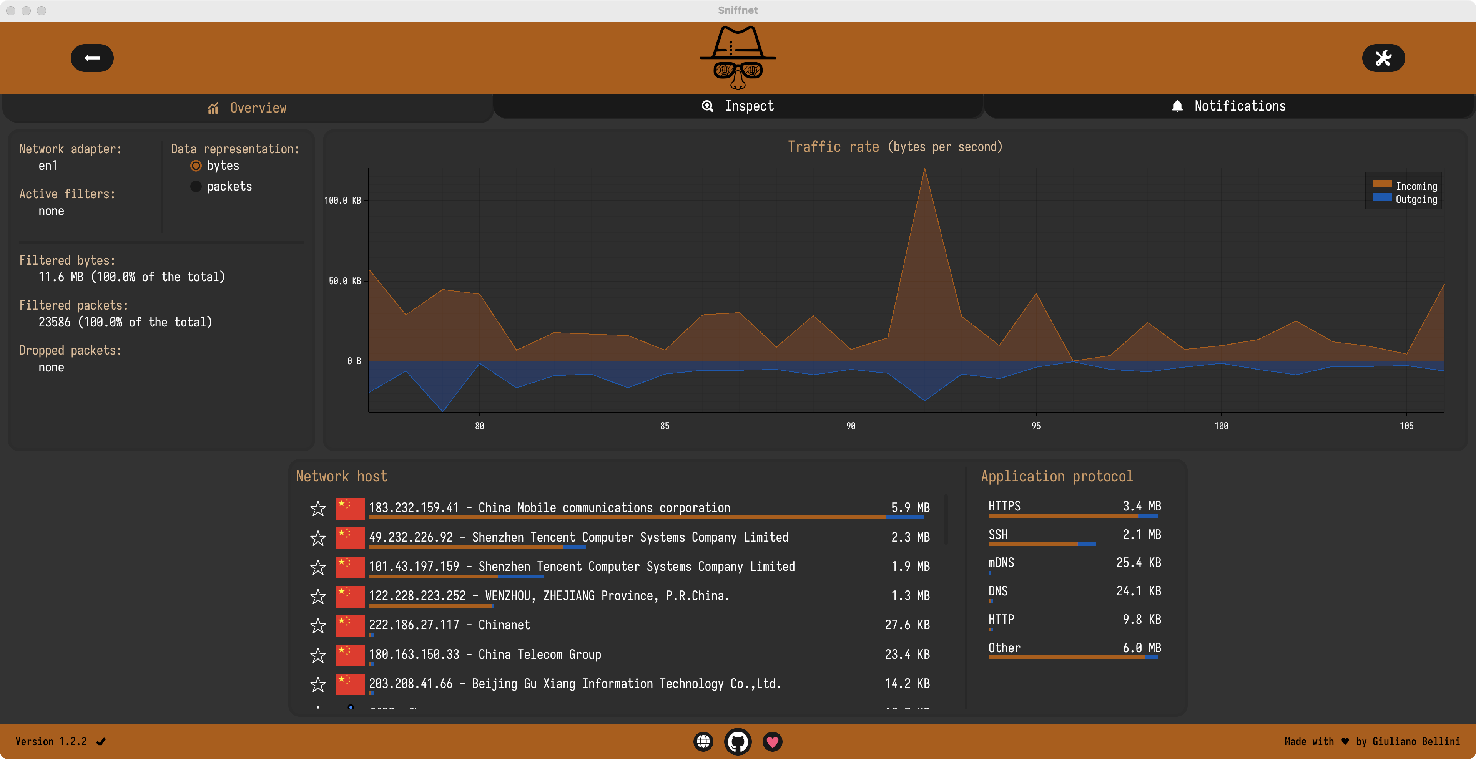Image resolution: width=1476 pixels, height=759 pixels.
Task: Click the DNS protocol entry
Action: click(1074, 593)
